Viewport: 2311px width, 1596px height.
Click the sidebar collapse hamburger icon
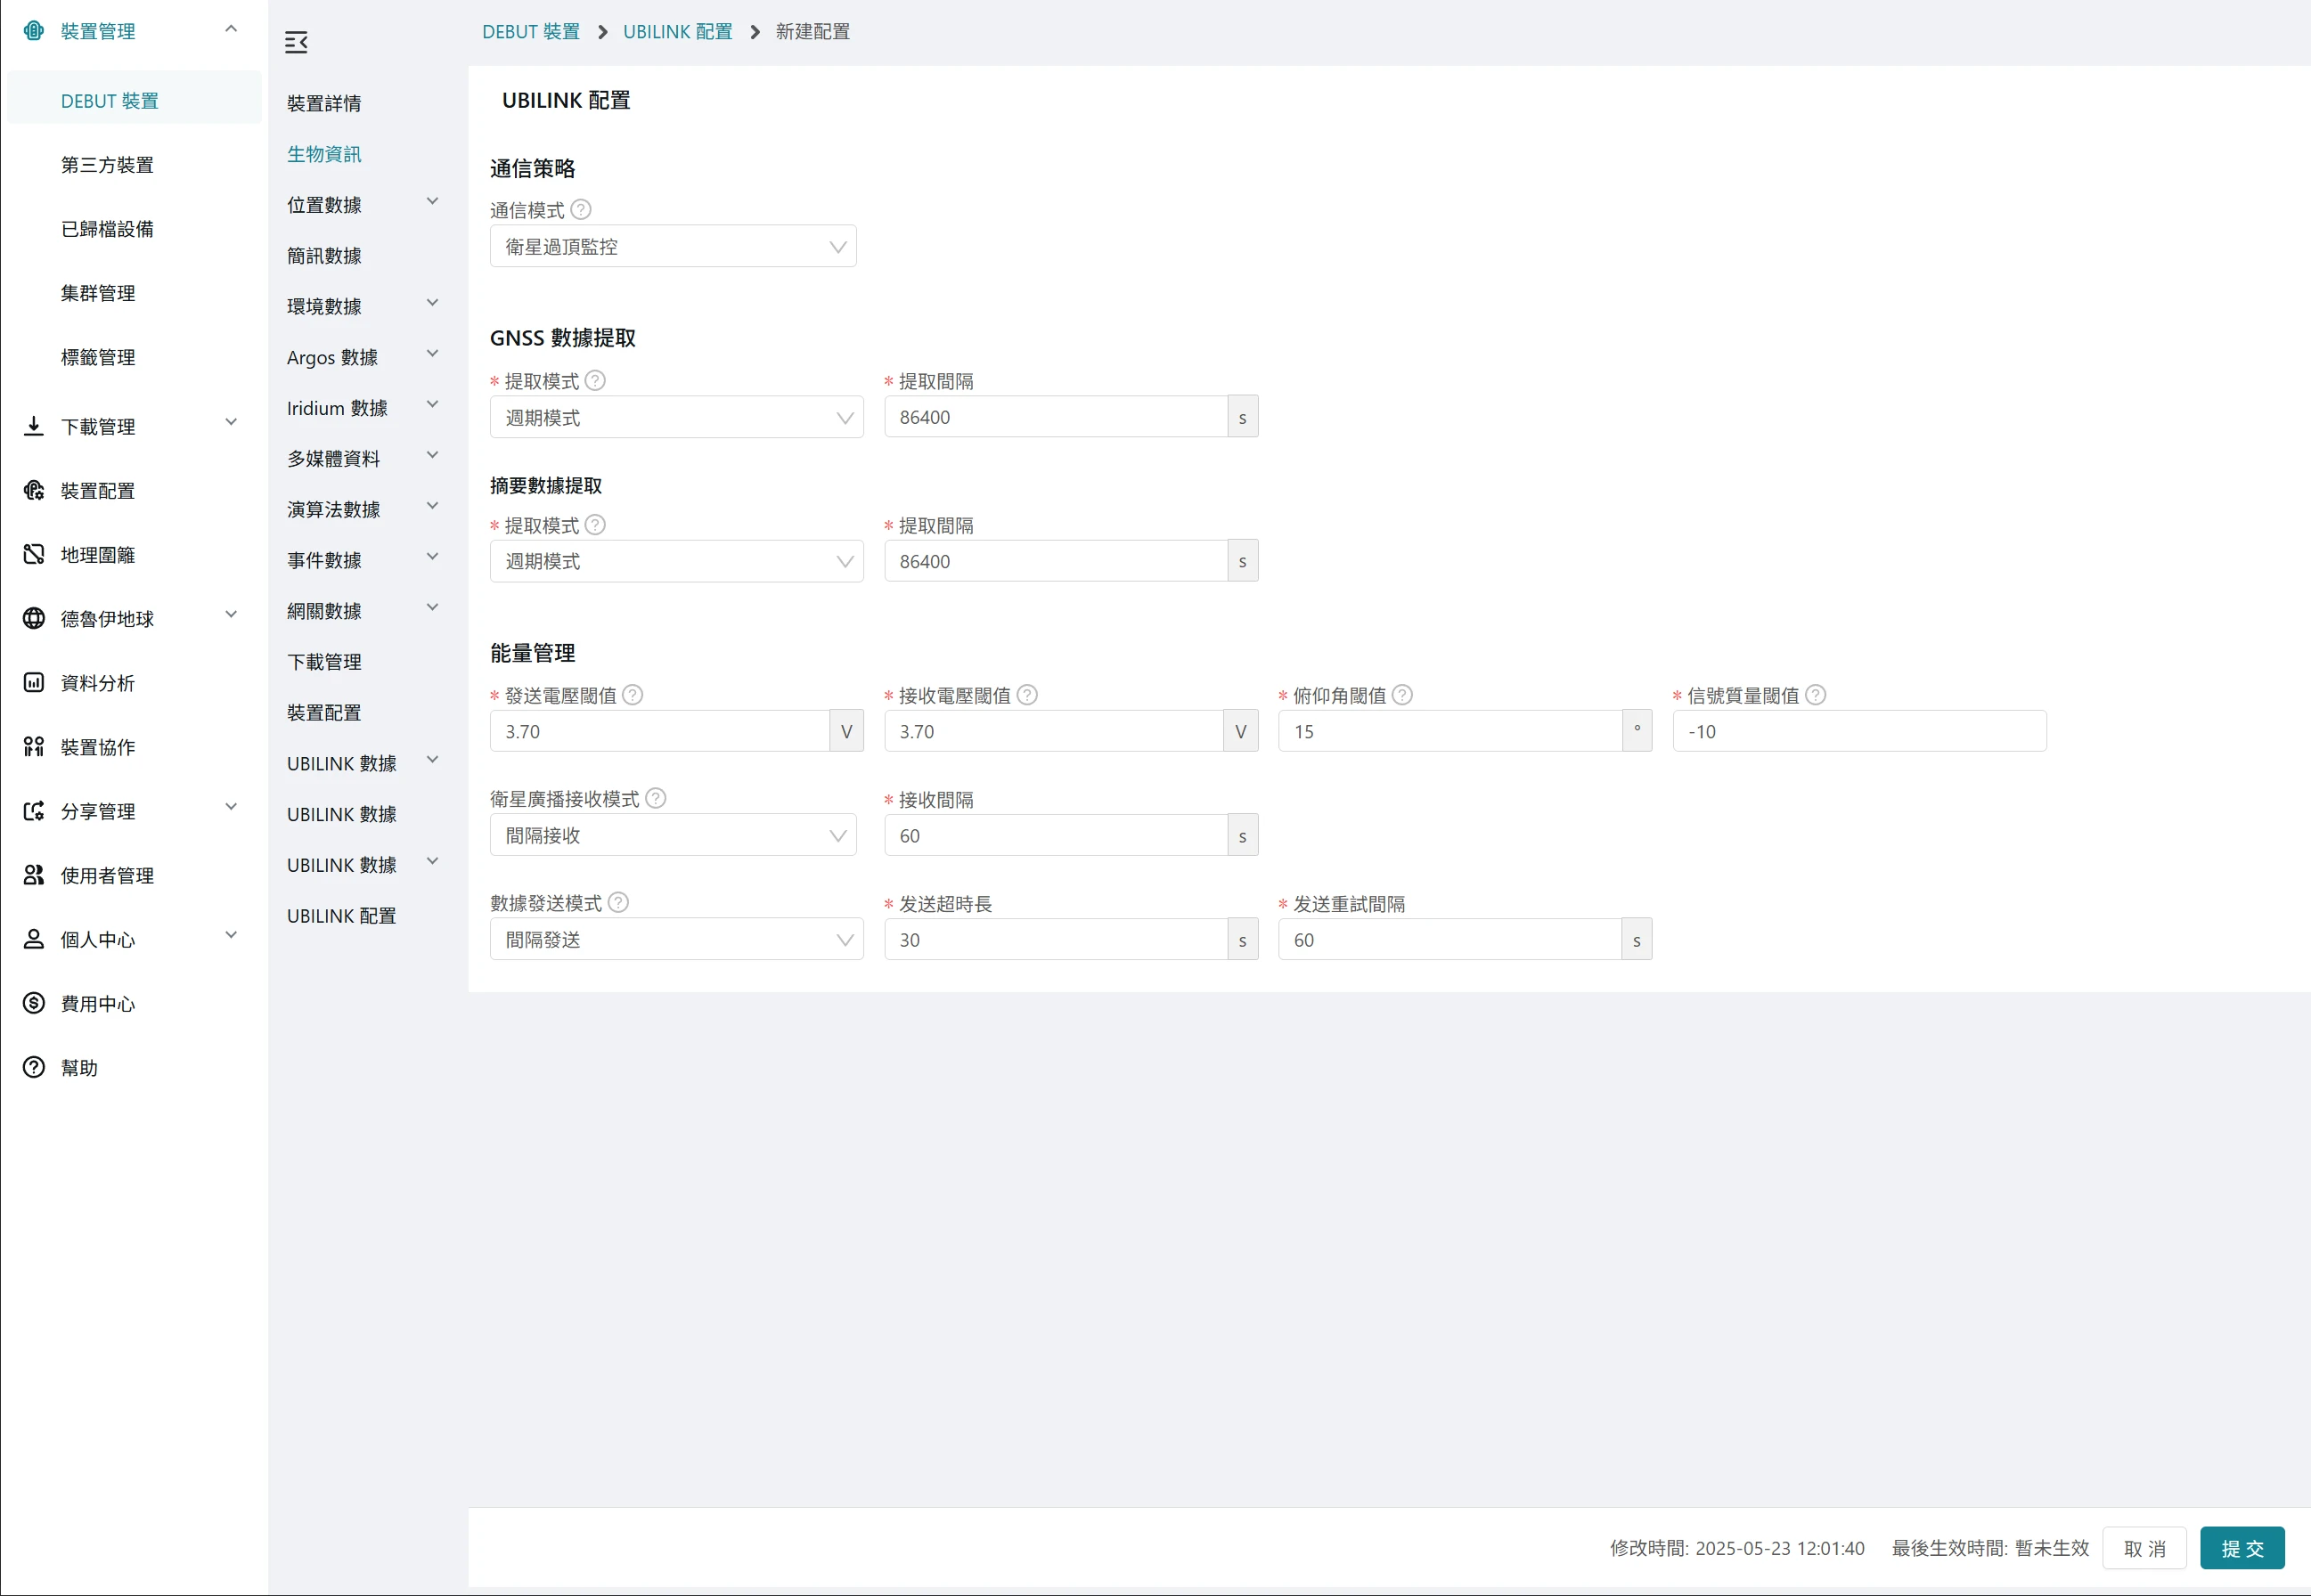(x=296, y=42)
